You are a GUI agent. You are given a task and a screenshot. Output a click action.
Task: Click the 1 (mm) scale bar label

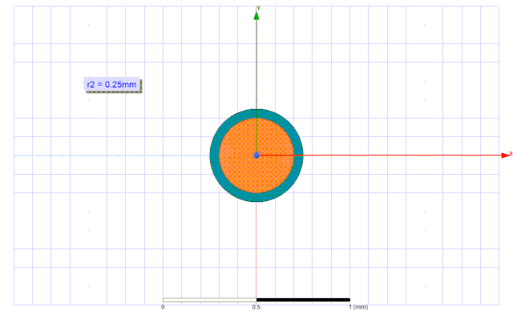point(358,307)
